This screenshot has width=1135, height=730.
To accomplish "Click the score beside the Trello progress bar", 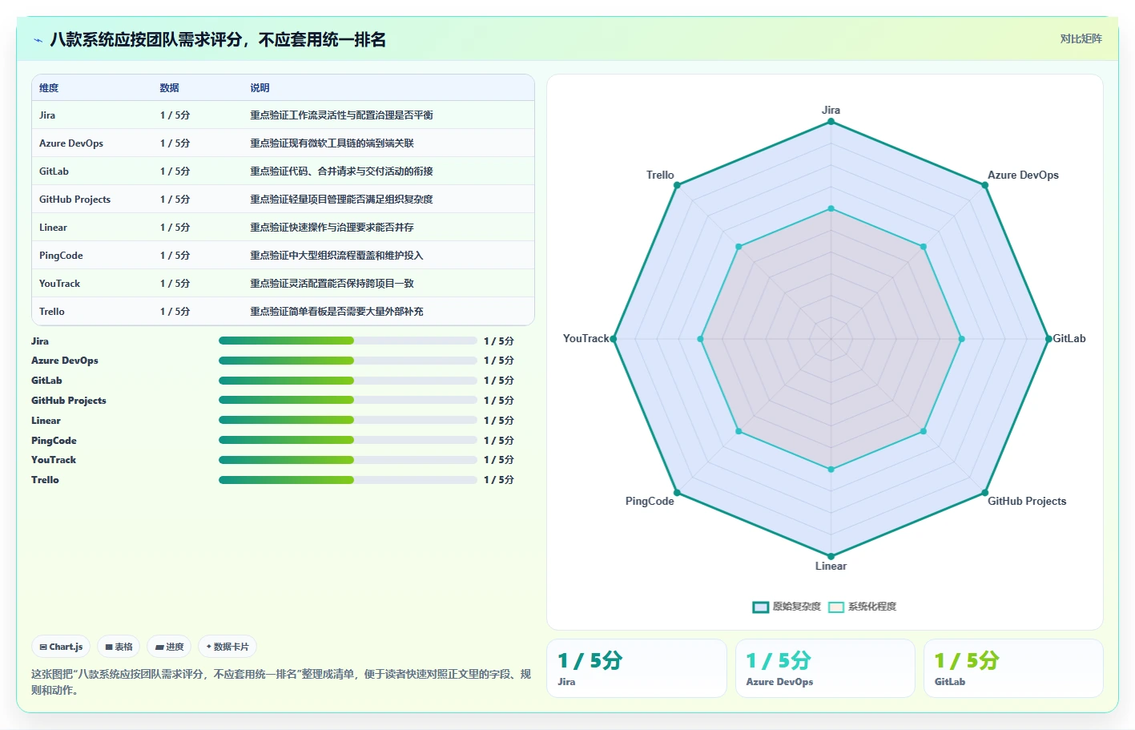I will tap(498, 480).
